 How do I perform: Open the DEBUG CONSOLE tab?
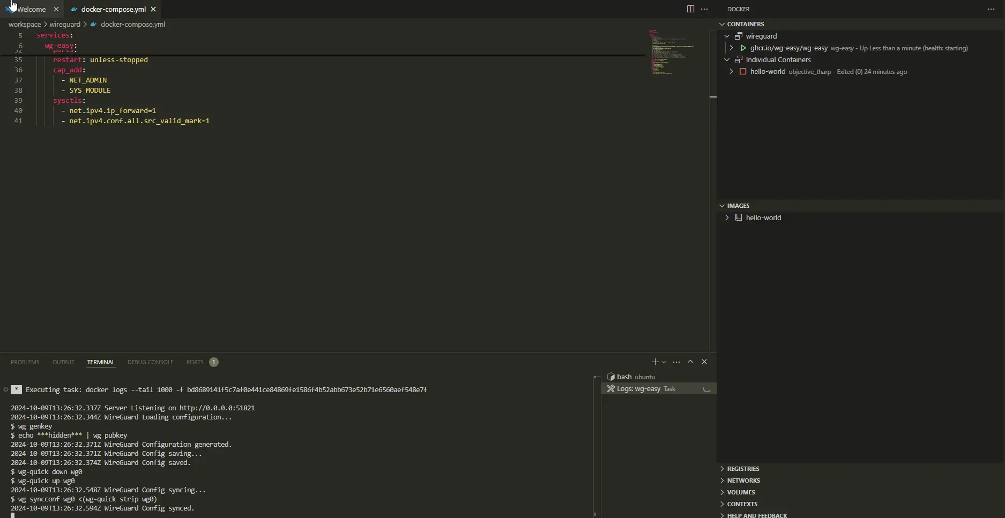(x=151, y=362)
